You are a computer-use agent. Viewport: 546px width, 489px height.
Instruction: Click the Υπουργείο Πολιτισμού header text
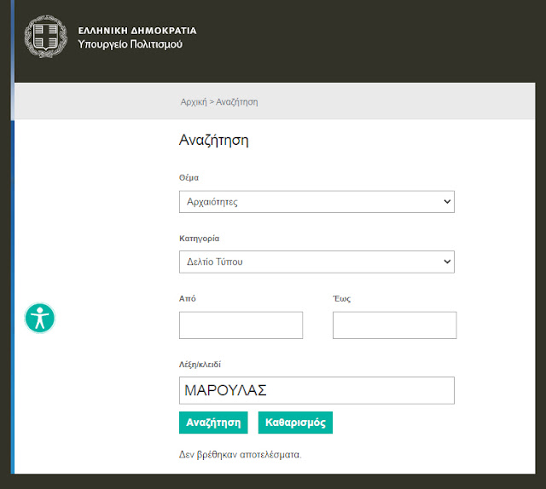(130, 44)
